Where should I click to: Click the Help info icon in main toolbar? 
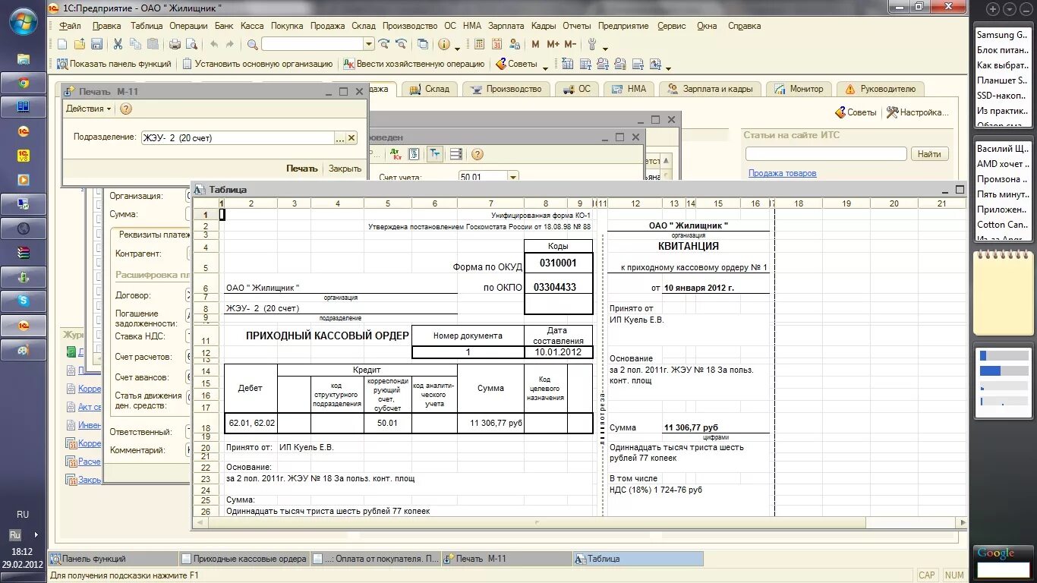click(444, 44)
